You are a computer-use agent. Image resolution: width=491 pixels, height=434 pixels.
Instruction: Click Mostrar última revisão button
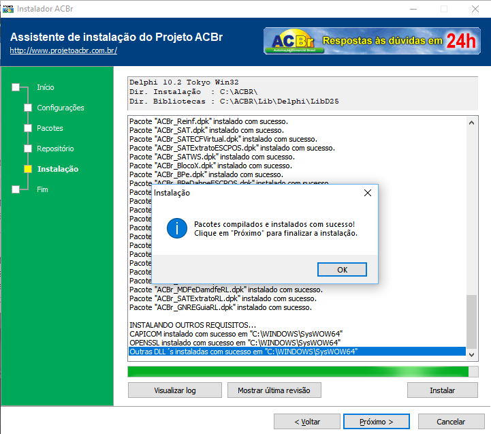click(x=274, y=390)
